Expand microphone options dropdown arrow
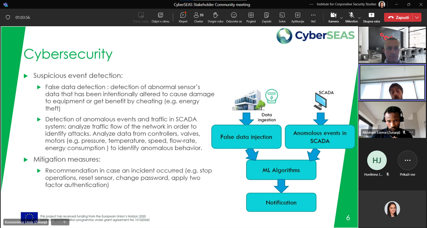 pyautogui.click(x=359, y=18)
